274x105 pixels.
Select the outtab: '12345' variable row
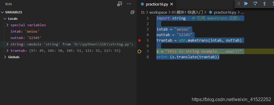coord(68,38)
